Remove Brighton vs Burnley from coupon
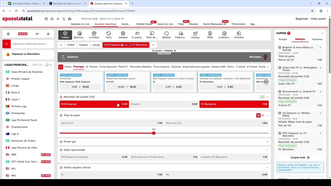Screen dimensions: 331x186 point(320,48)
